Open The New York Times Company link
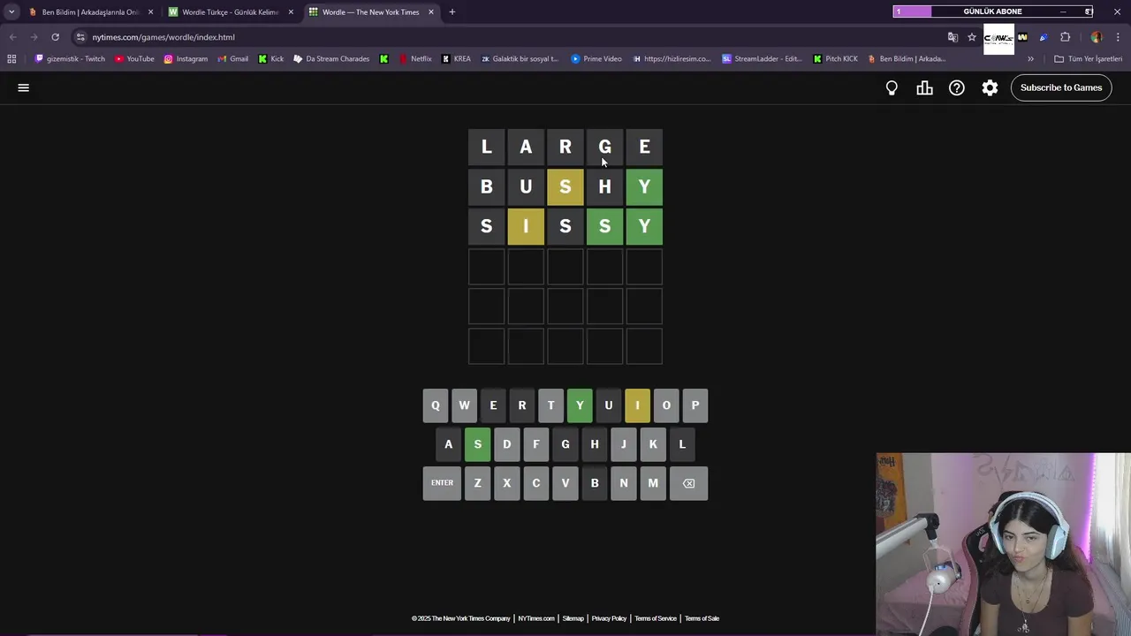The image size is (1131, 636). pos(460,618)
